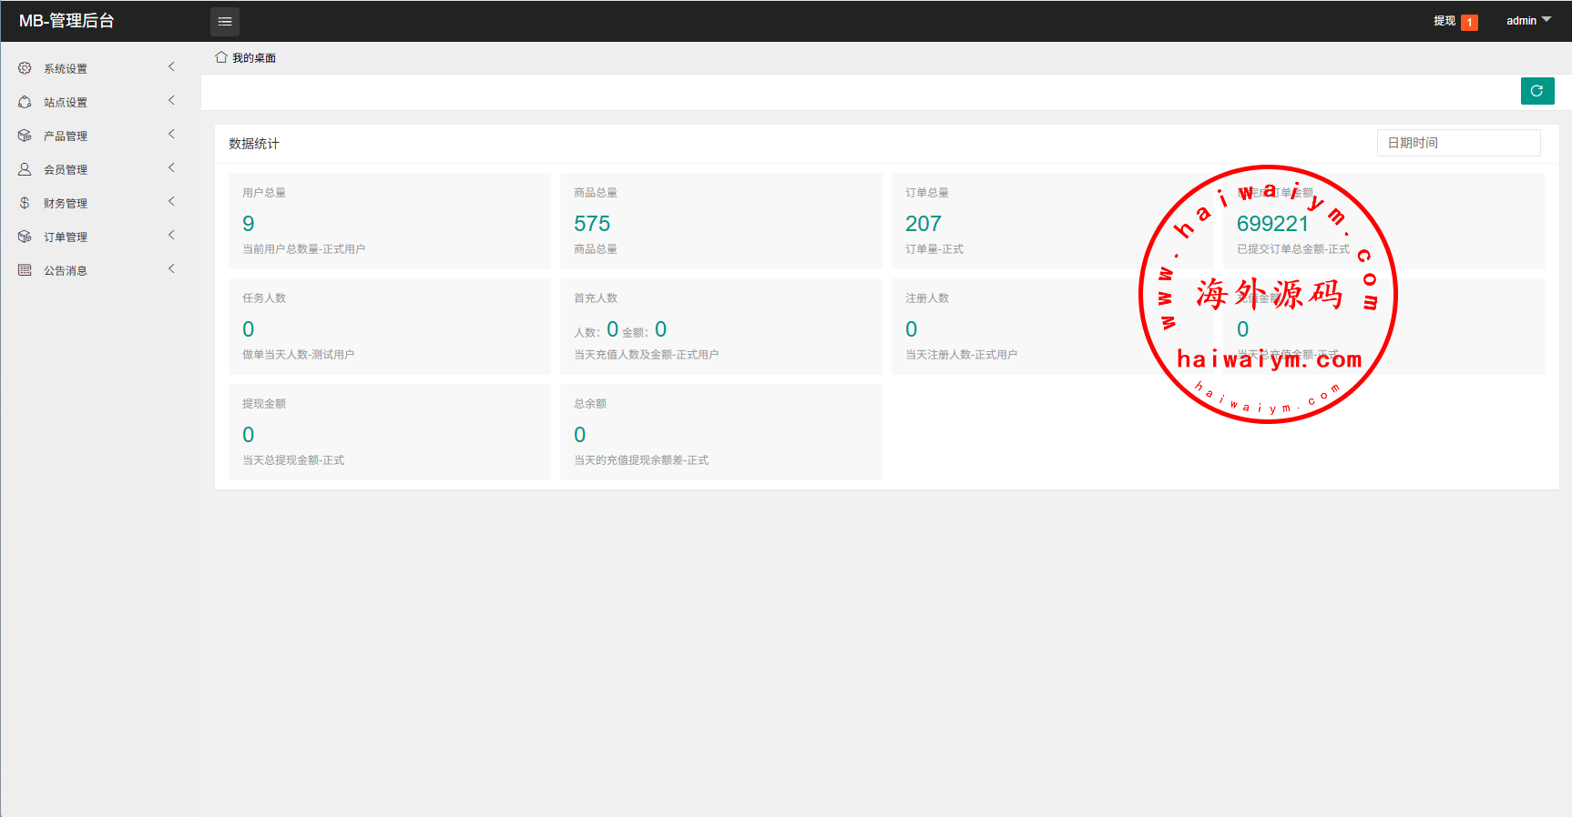1572x817 pixels.
Task: Open the admin user dropdown
Action: click(1527, 21)
